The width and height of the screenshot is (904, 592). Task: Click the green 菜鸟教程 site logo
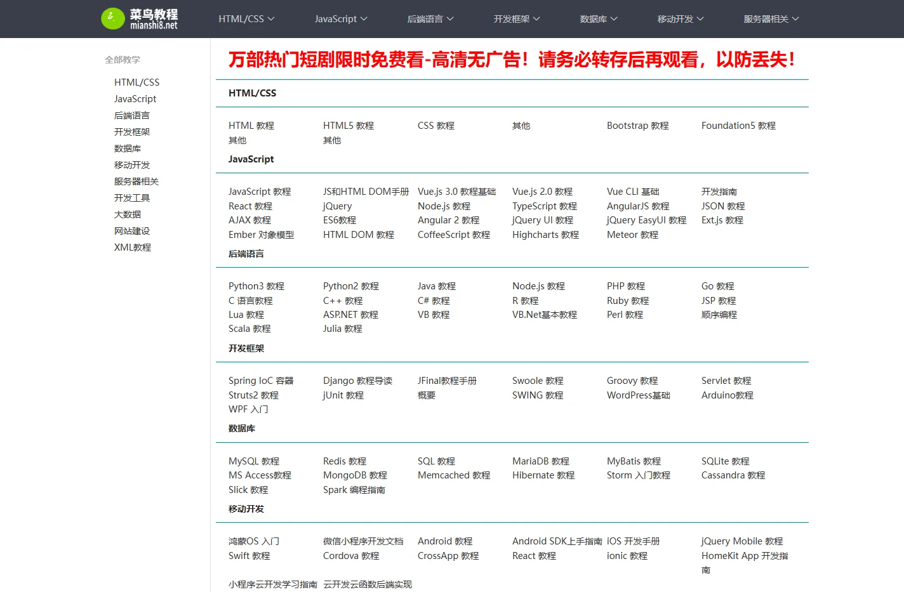pyautogui.click(x=140, y=19)
